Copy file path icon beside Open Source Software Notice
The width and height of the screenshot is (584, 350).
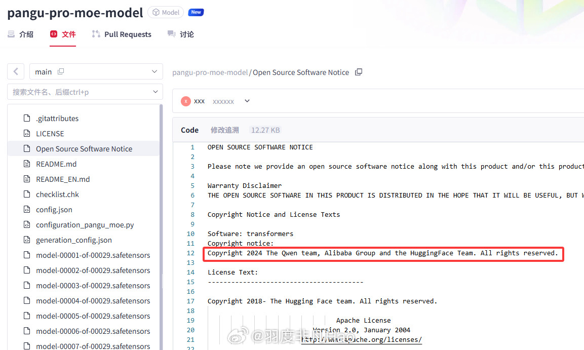click(x=358, y=72)
